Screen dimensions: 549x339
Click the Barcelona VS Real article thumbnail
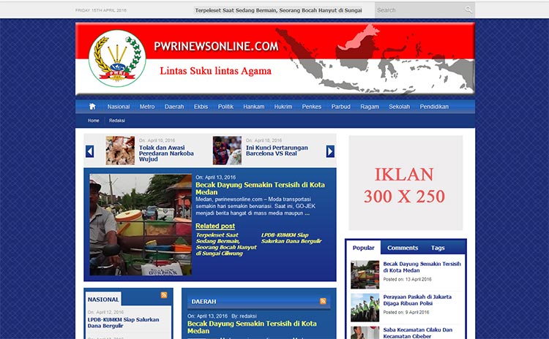pyautogui.click(x=227, y=151)
